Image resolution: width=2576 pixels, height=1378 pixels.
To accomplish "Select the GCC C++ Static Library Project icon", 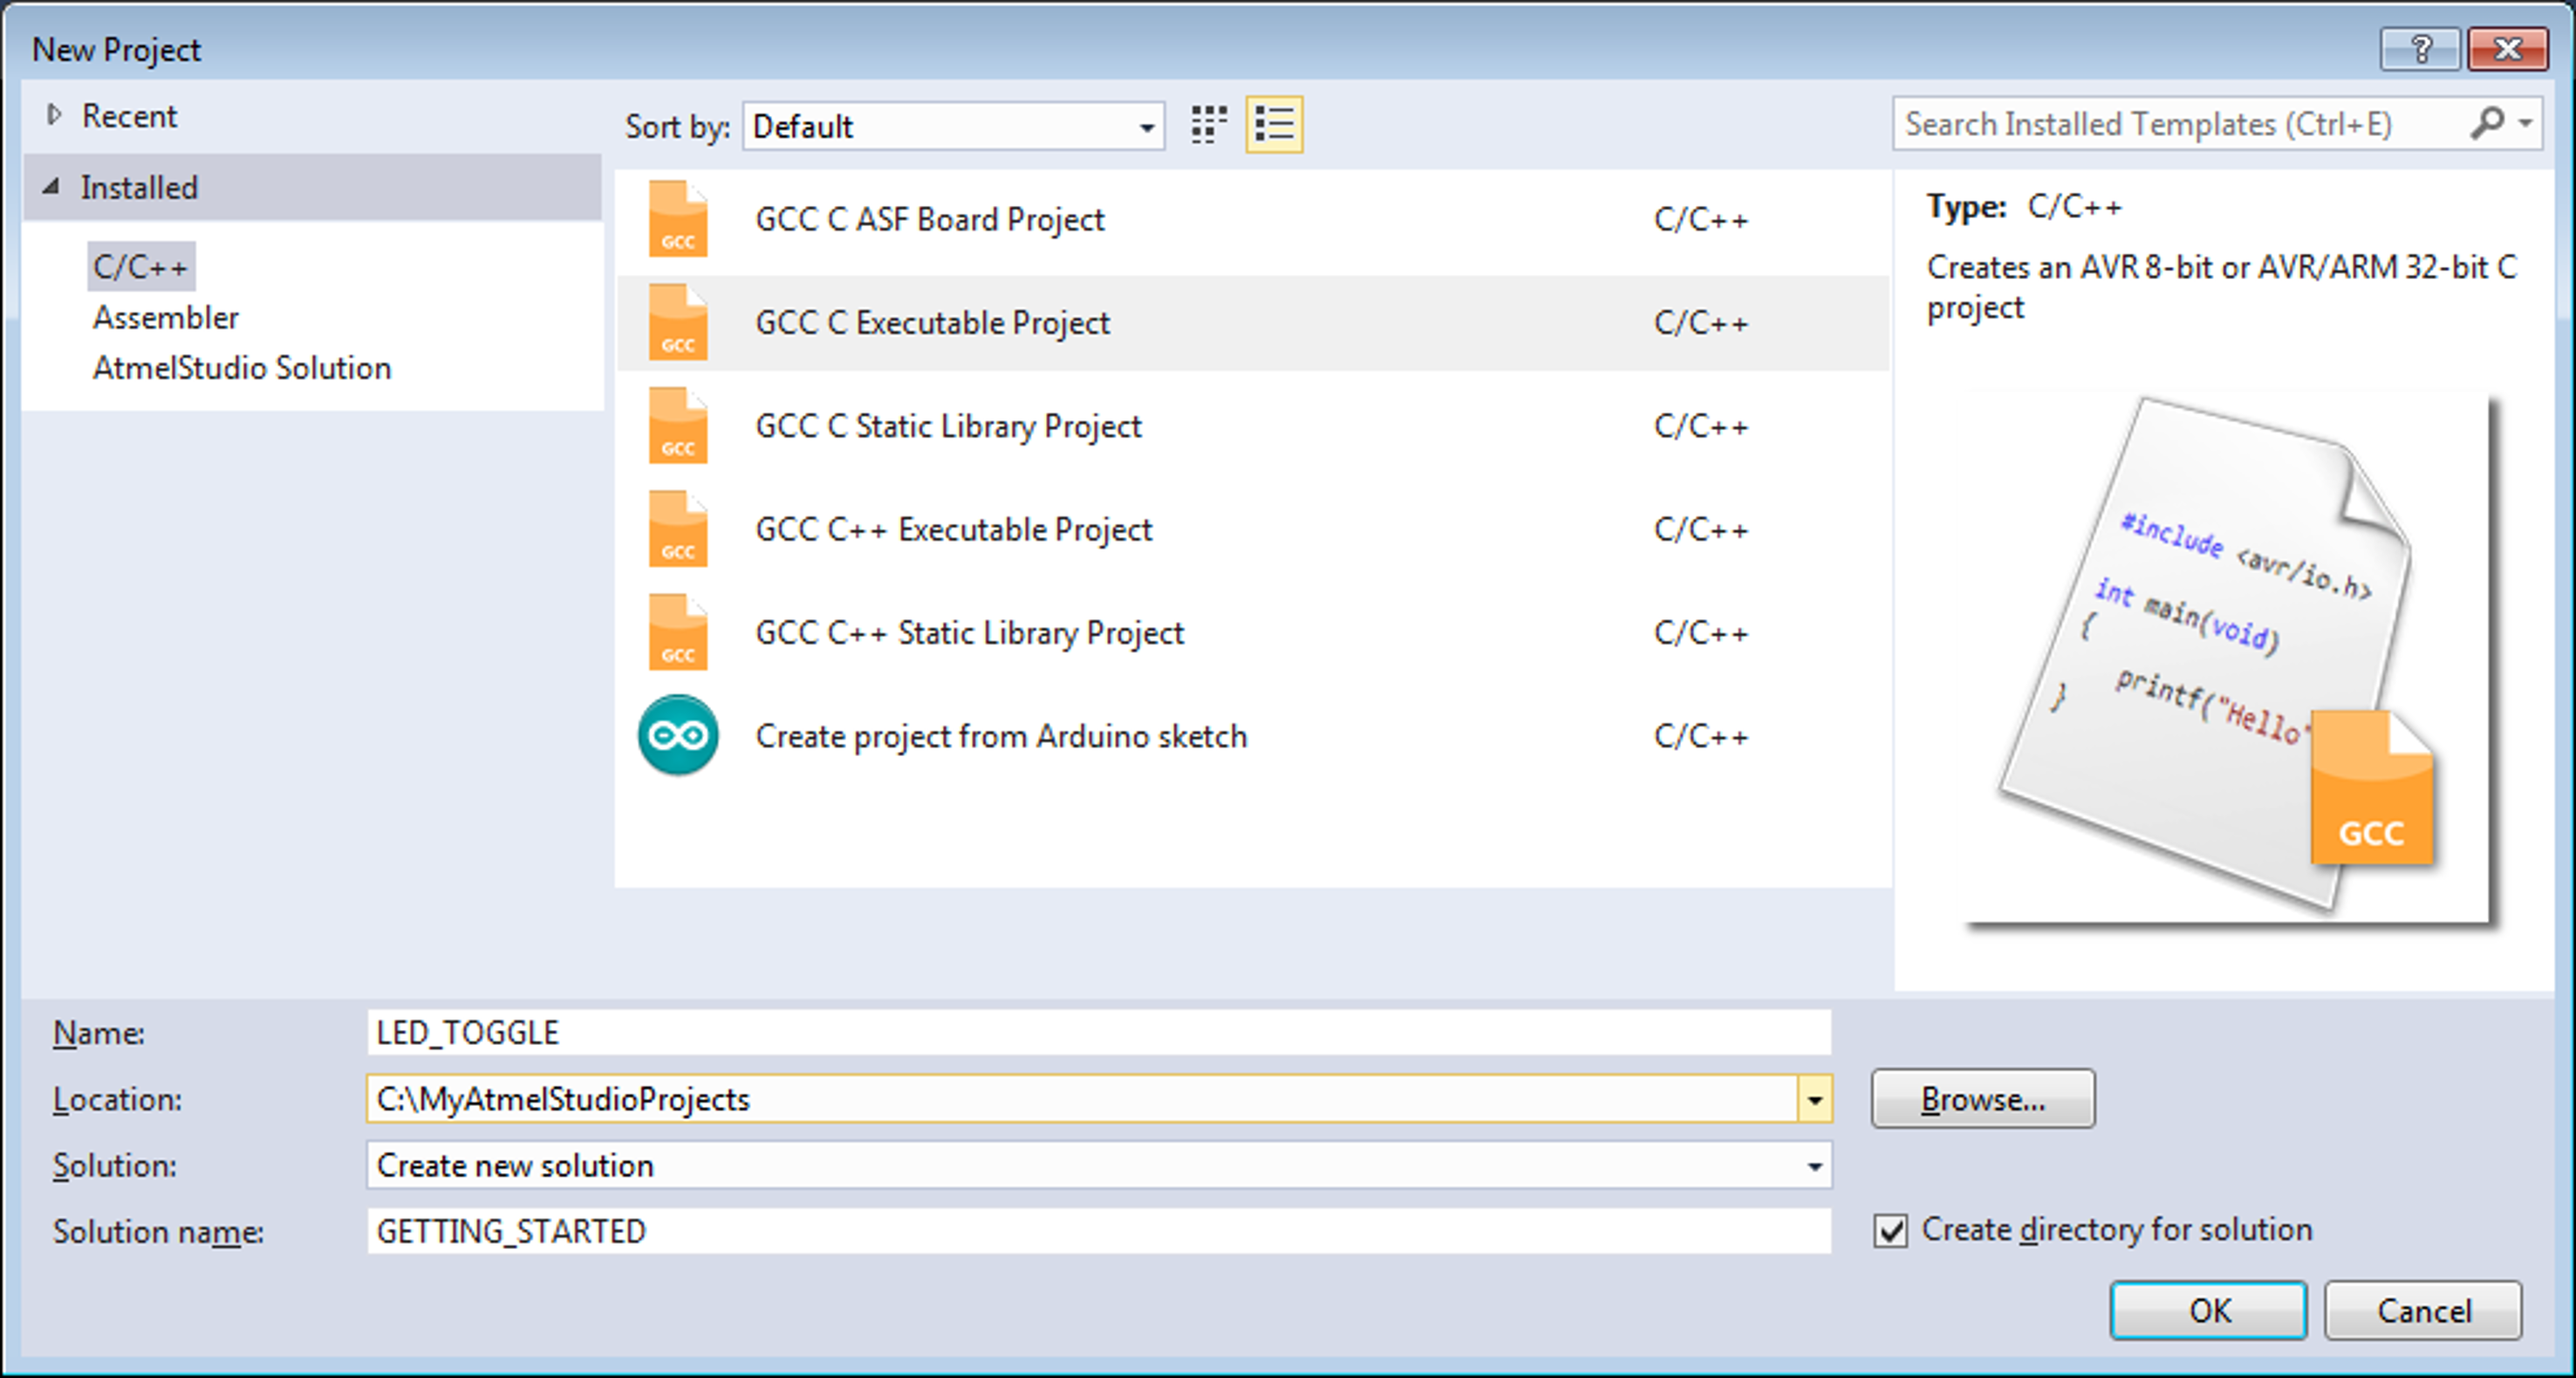I will (x=678, y=632).
